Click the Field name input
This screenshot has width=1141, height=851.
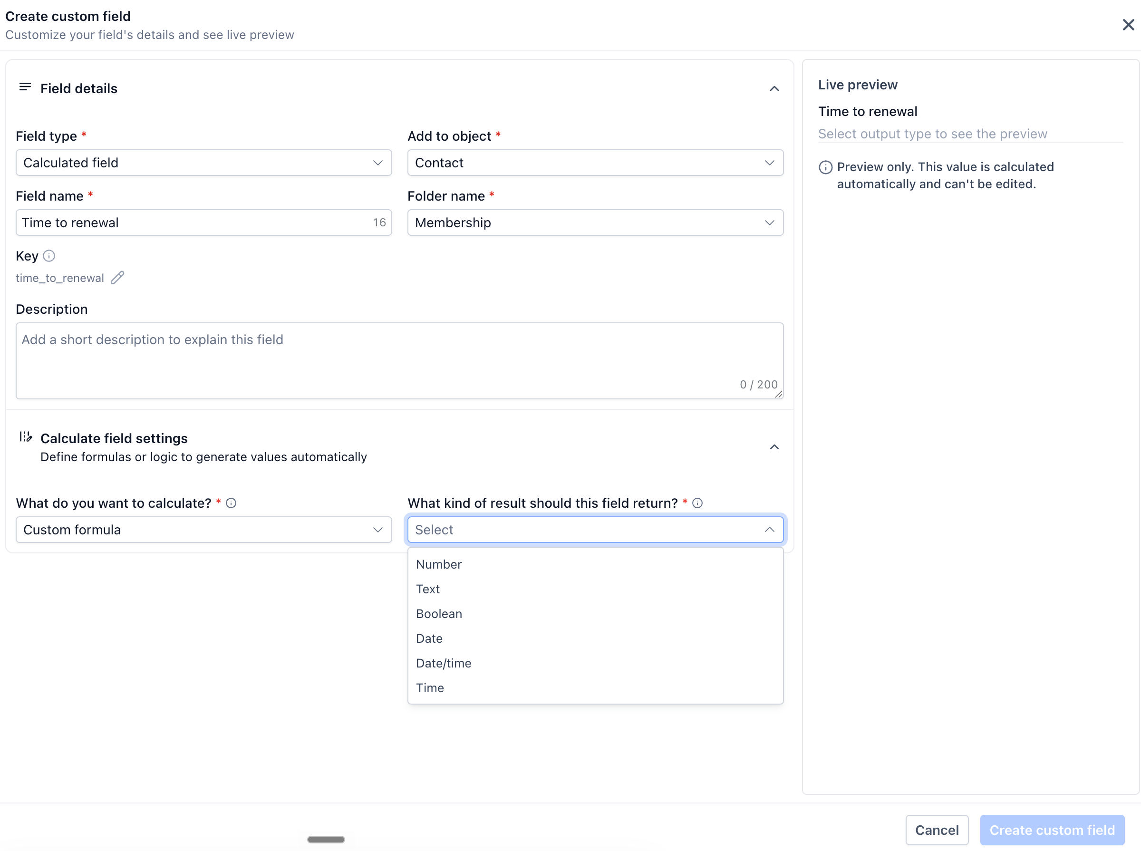203,222
